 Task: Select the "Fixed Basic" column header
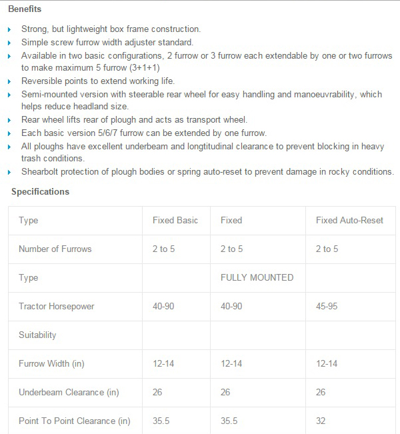[175, 220]
